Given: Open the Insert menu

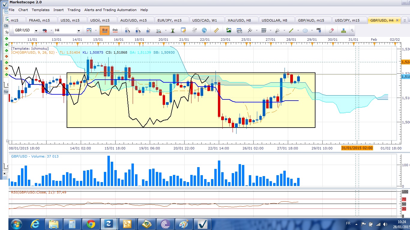Looking at the screenshot, I should tap(59, 10).
